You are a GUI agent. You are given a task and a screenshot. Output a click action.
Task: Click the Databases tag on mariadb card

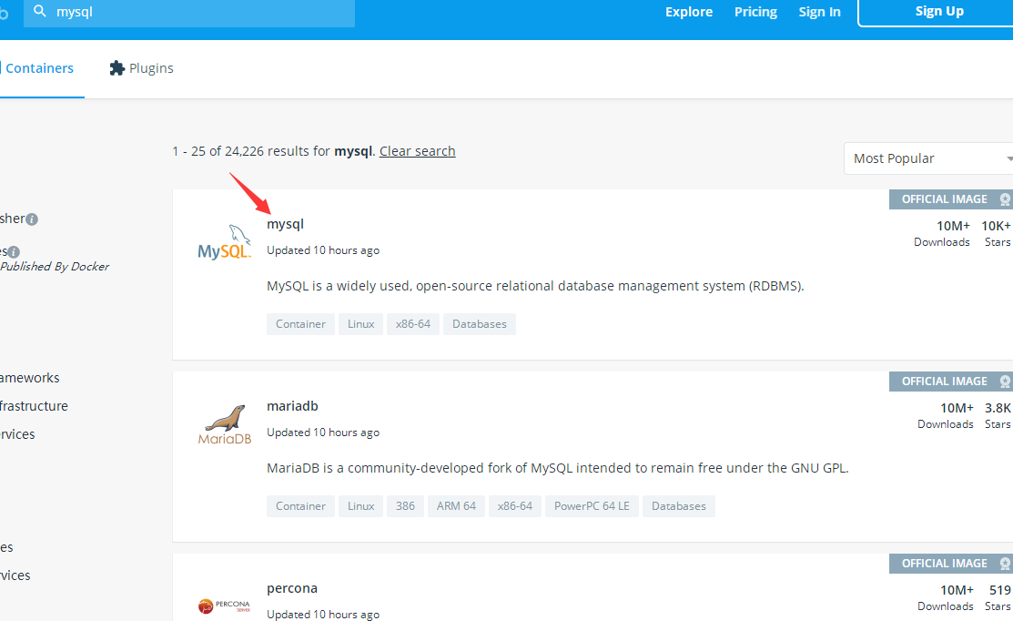(678, 506)
